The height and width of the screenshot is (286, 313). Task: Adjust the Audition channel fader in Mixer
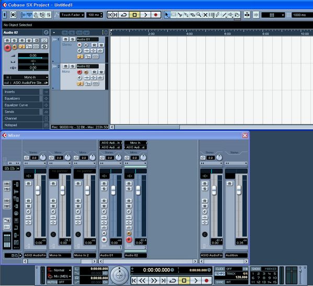tap(239, 190)
